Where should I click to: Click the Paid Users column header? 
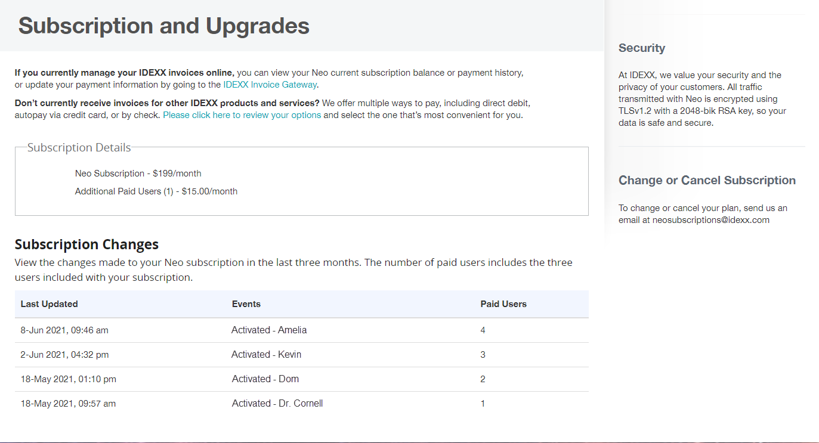tap(503, 304)
